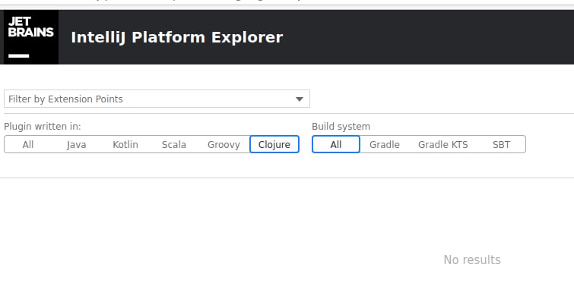The height and width of the screenshot is (308, 574).
Task: Focus the Filter by Extension Points field
Action: [157, 99]
